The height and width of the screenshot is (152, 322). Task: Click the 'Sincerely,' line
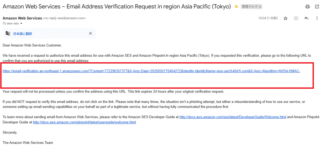[x=10, y=133]
